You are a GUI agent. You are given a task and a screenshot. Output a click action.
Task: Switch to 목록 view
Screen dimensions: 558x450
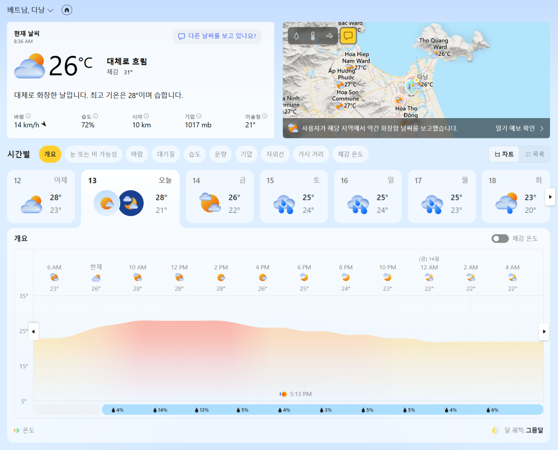pyautogui.click(x=534, y=154)
